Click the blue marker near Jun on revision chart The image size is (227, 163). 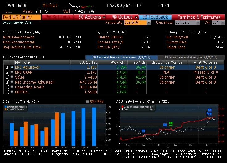143,131
